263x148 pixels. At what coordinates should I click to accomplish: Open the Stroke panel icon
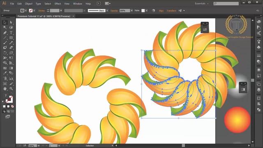click(258, 55)
